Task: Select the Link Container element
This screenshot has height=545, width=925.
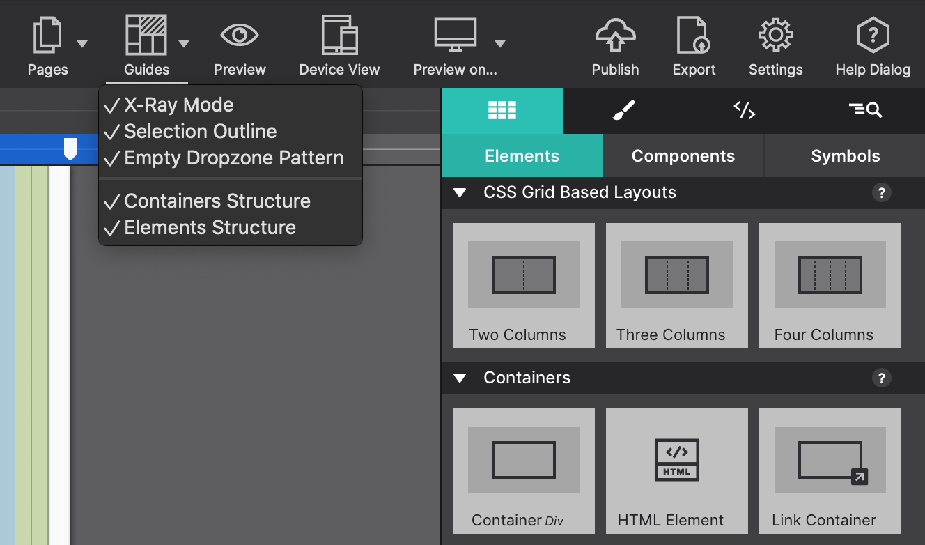Action: [x=830, y=471]
